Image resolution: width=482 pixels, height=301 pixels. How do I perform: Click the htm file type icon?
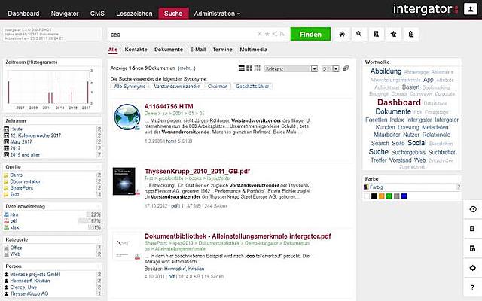pos(6,214)
